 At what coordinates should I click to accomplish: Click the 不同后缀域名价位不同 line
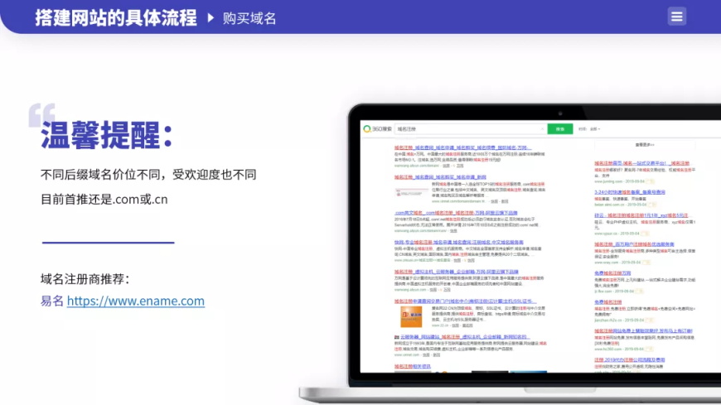148,175
